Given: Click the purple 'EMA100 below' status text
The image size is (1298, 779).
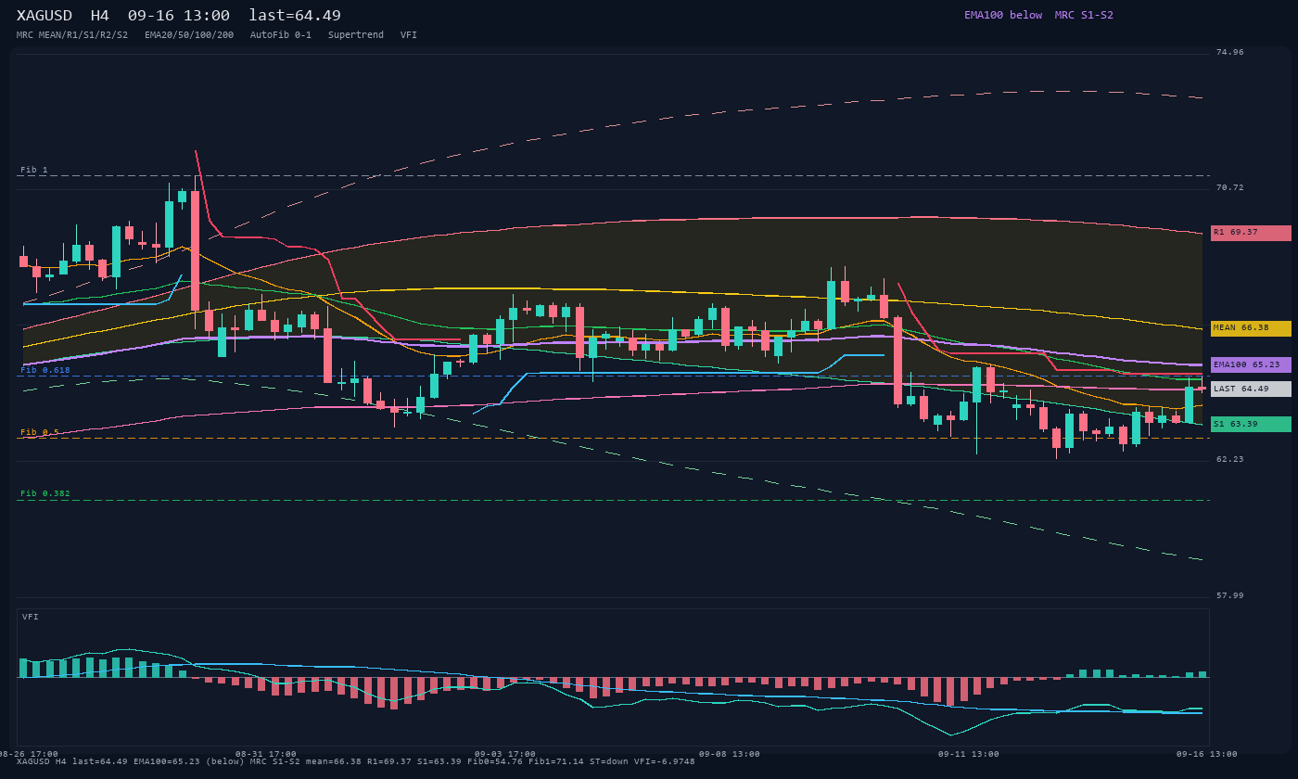Looking at the screenshot, I should (x=1003, y=15).
